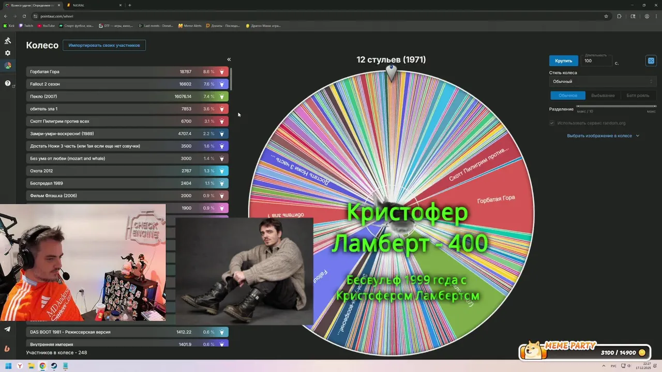Image resolution: width=662 pixels, height=372 pixels.
Task: Click the Крутить spin button
Action: tap(563, 61)
